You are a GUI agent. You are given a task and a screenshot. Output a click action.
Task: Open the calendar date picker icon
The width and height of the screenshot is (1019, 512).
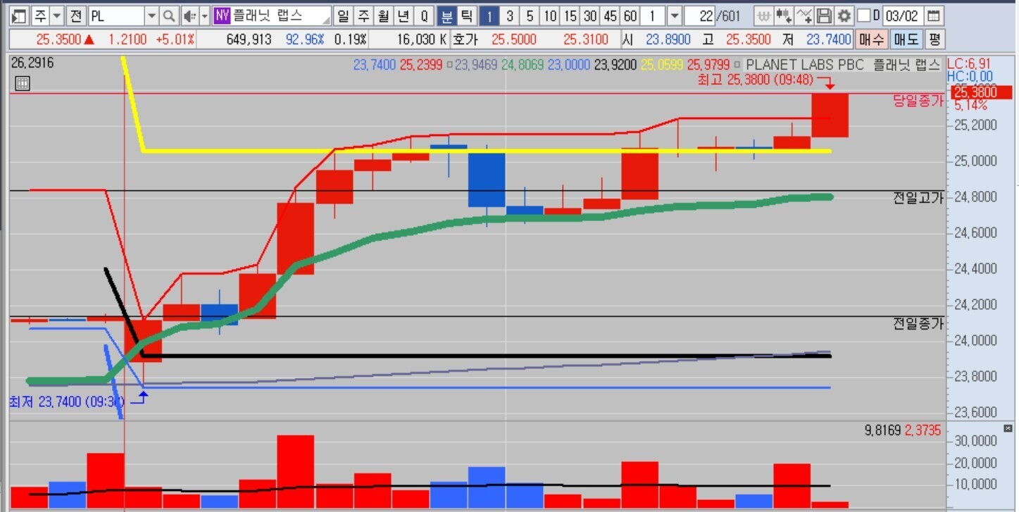click(x=933, y=15)
